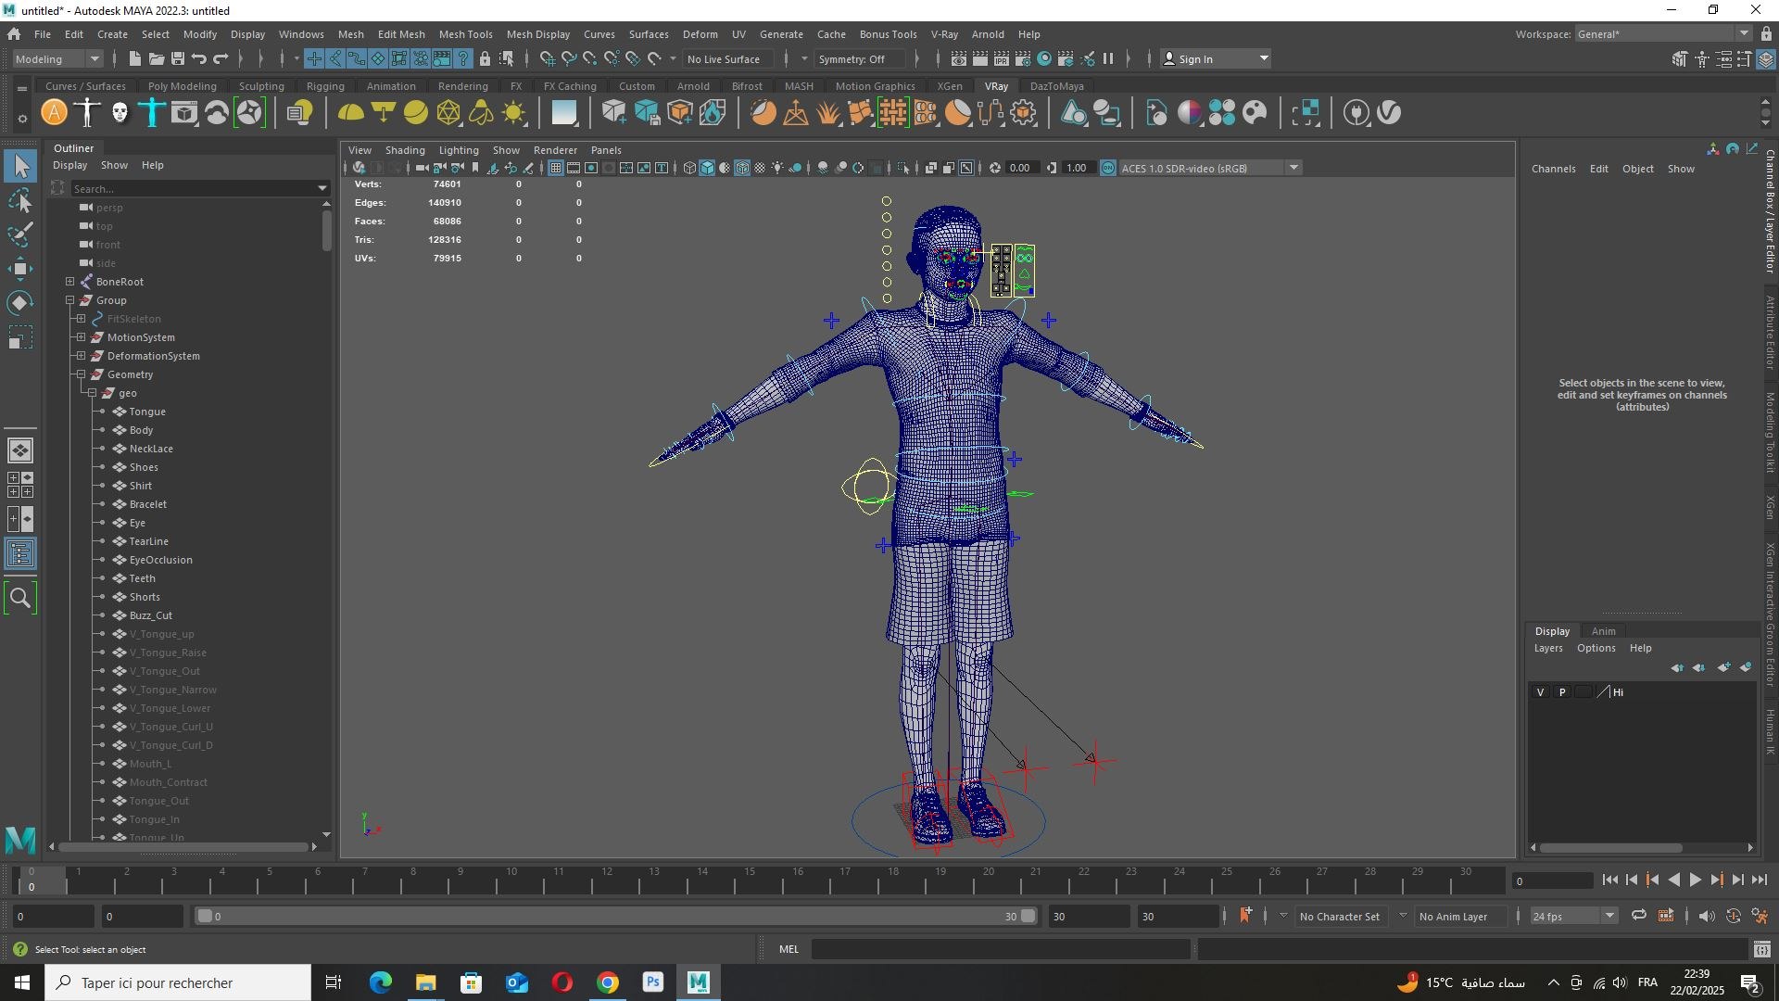Open the Symmetry Off dropdown

[860, 59]
